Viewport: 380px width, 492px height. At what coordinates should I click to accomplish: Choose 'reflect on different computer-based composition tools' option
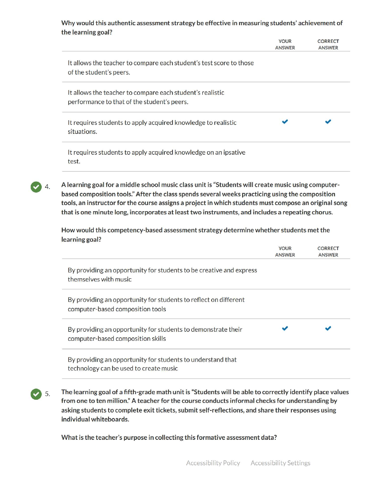156,304
